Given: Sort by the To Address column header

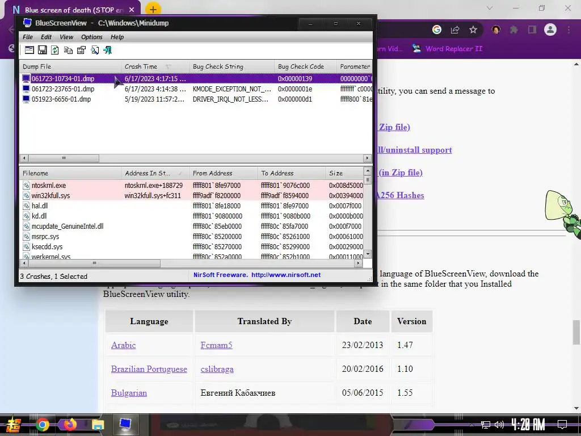Looking at the screenshot, I should click(x=291, y=173).
